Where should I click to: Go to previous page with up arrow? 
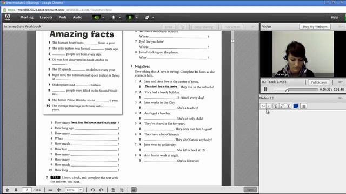7,190
